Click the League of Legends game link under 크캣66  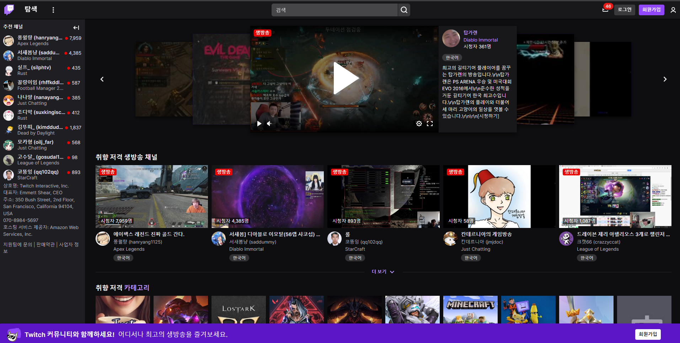pyautogui.click(x=598, y=249)
